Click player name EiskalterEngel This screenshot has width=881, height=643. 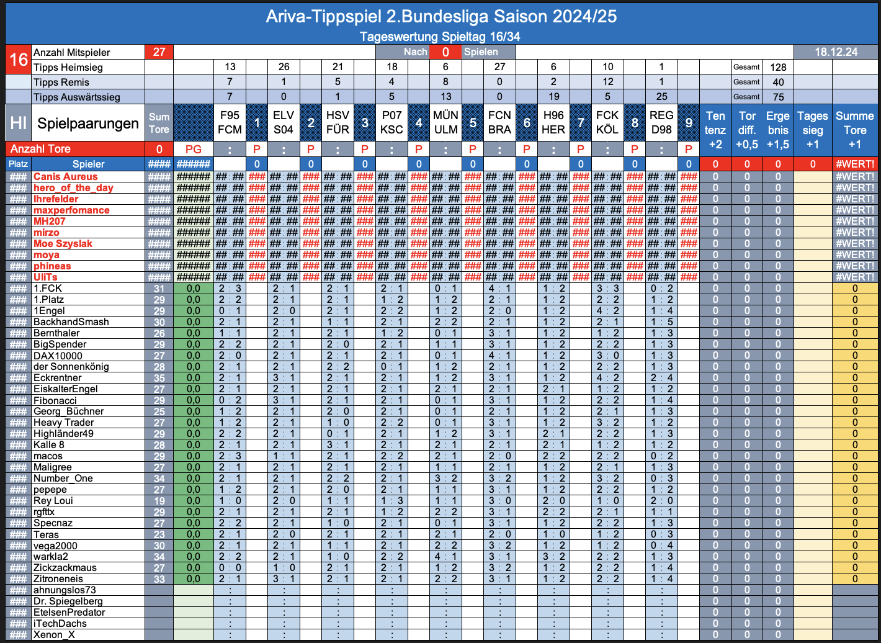pyautogui.click(x=65, y=389)
